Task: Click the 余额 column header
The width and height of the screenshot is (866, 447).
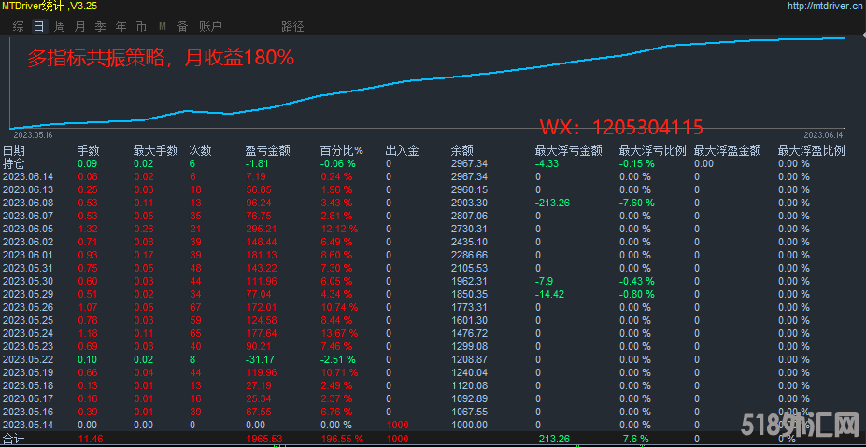Action: 461,150
